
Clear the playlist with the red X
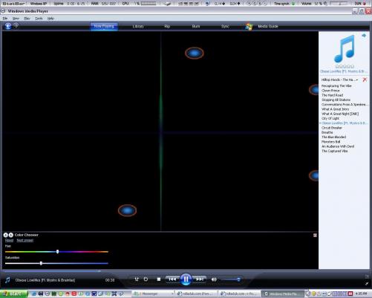tap(365, 80)
